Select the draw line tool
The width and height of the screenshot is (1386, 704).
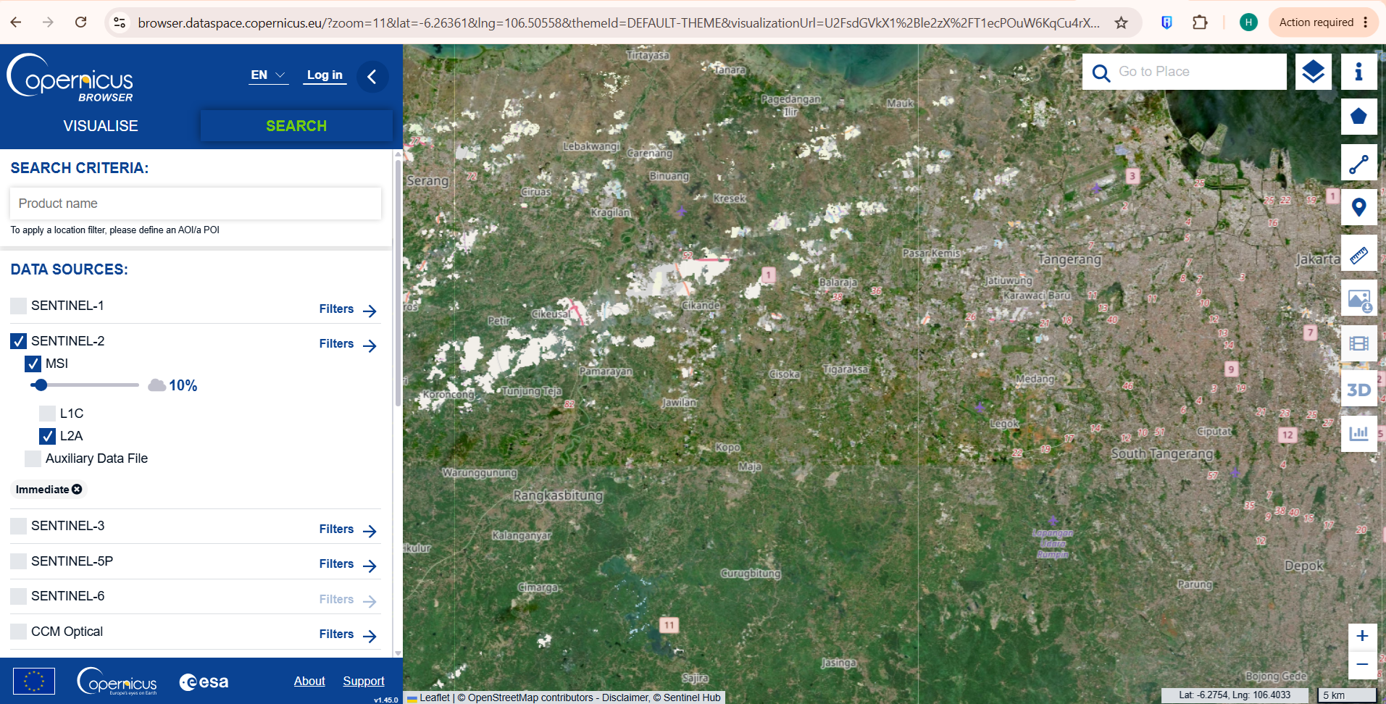(x=1358, y=162)
